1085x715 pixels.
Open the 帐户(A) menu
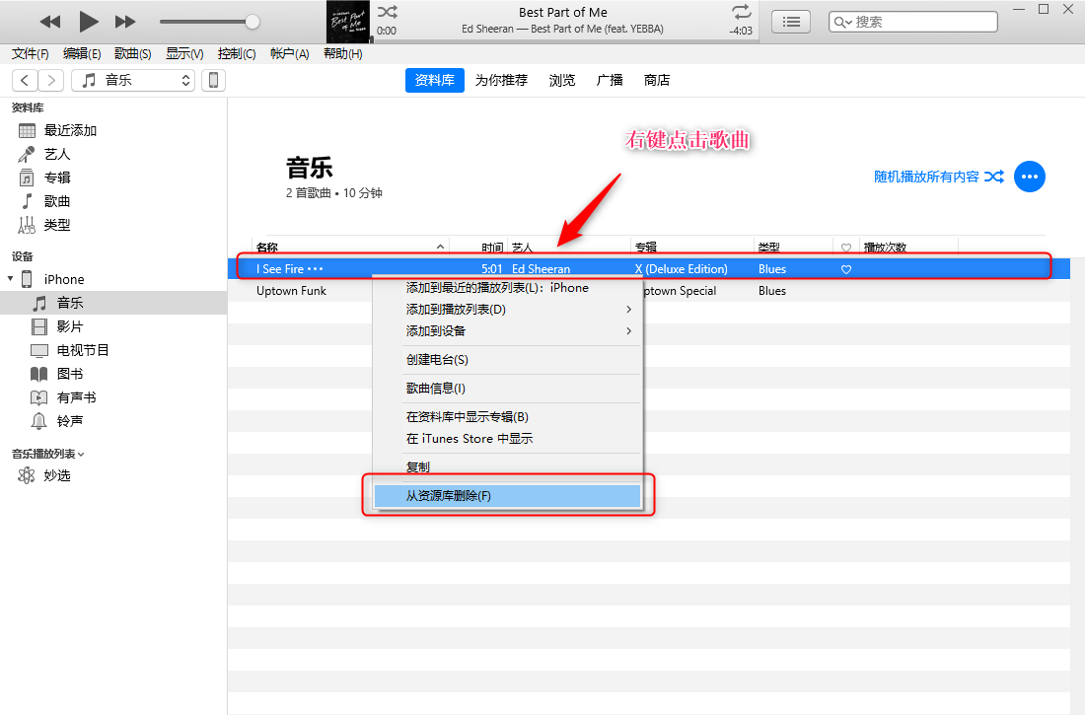tap(289, 54)
